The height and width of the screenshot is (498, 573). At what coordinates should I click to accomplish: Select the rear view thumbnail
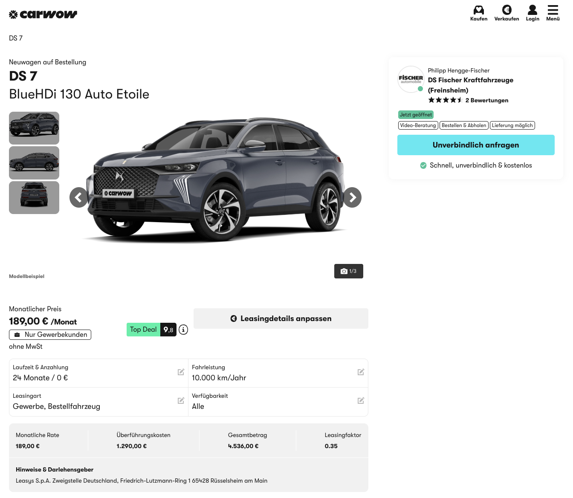tap(34, 197)
